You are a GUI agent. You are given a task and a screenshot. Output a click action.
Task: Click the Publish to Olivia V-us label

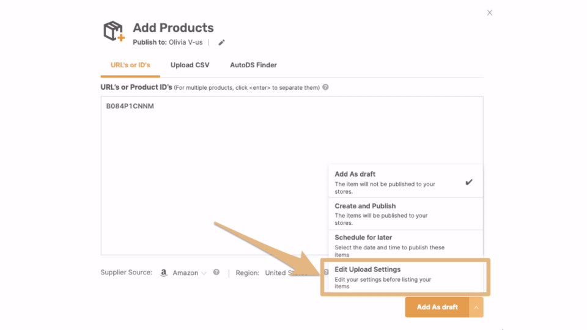tap(168, 42)
